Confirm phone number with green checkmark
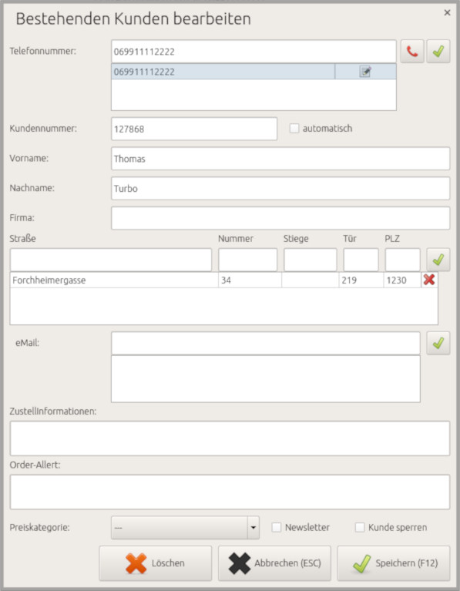460x591 pixels. [438, 52]
